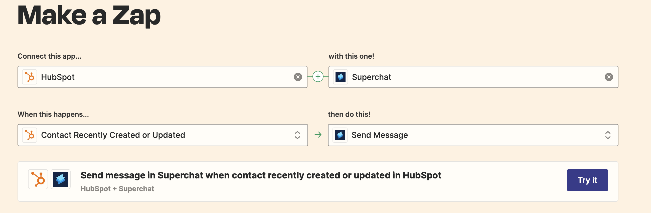Viewport: 651px width, 213px height.
Task: Click the HubSpot logo in the app field
Action: [30, 77]
